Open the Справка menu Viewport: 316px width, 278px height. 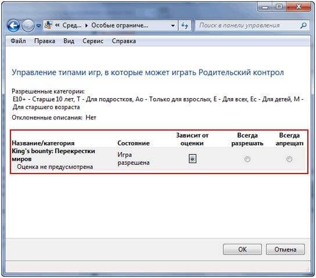(124, 41)
